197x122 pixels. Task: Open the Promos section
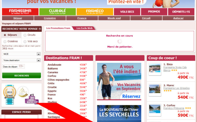(154, 12)
